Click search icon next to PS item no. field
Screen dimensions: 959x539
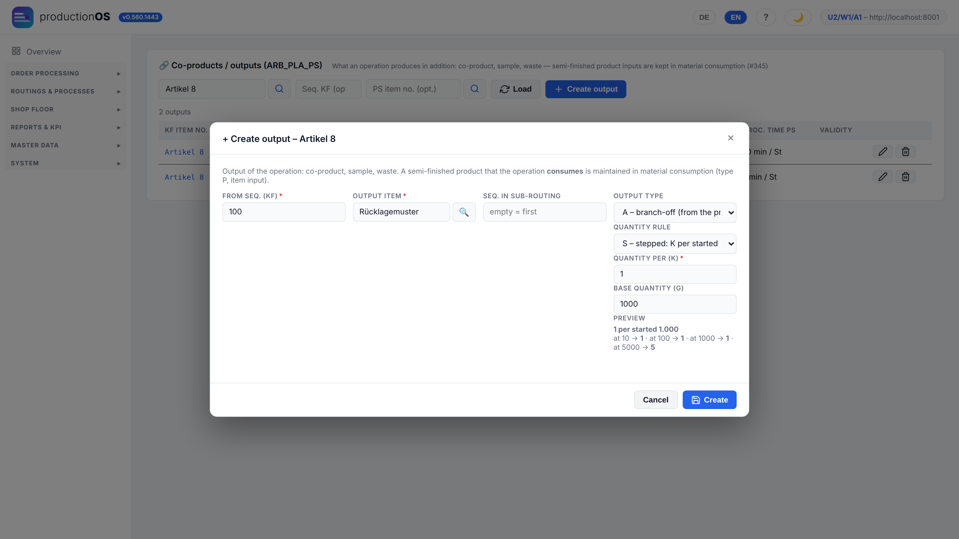click(x=474, y=89)
